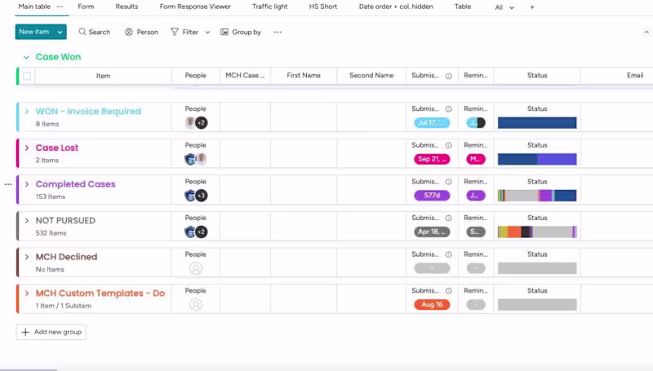653x371 pixels.
Task: Click people avatars in Completed Cases row
Action: click(x=196, y=196)
